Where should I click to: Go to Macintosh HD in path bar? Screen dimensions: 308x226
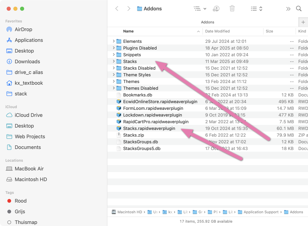tap(127, 212)
